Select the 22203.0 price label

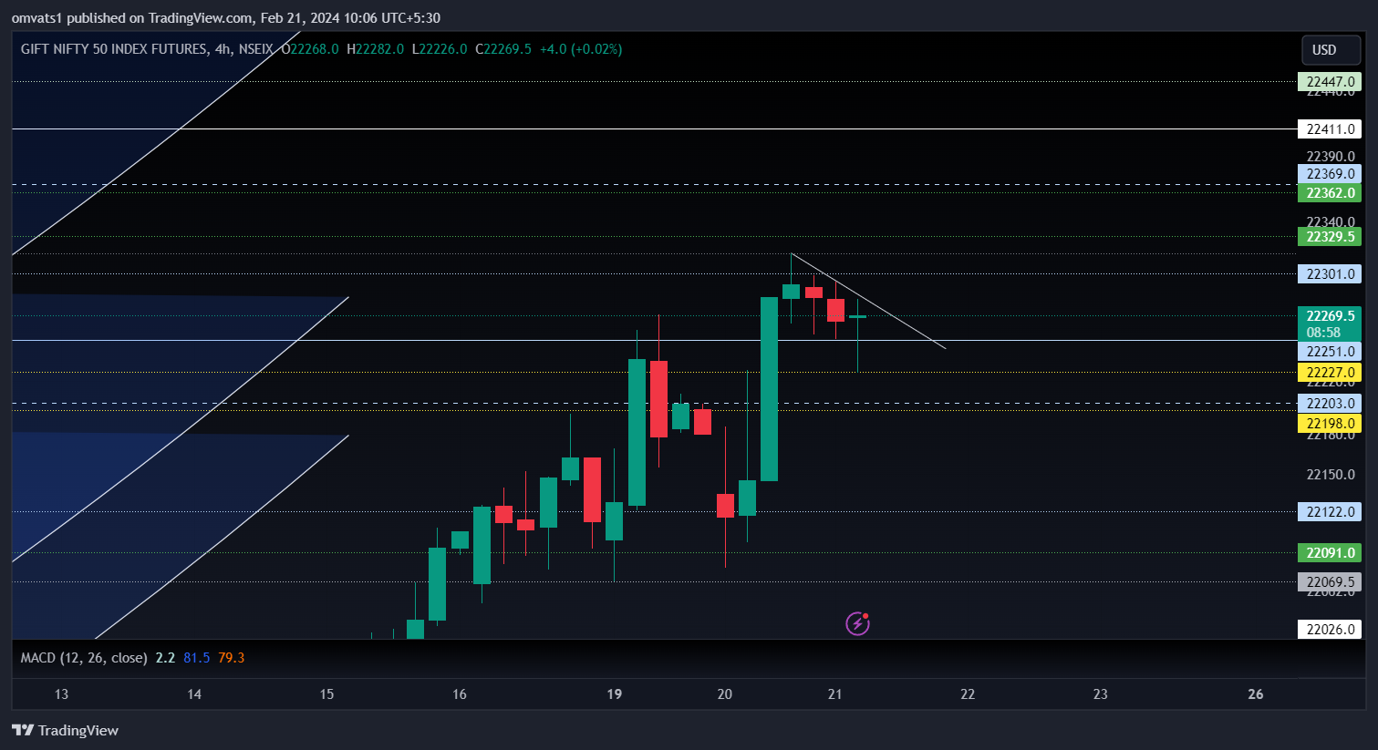[x=1330, y=404]
